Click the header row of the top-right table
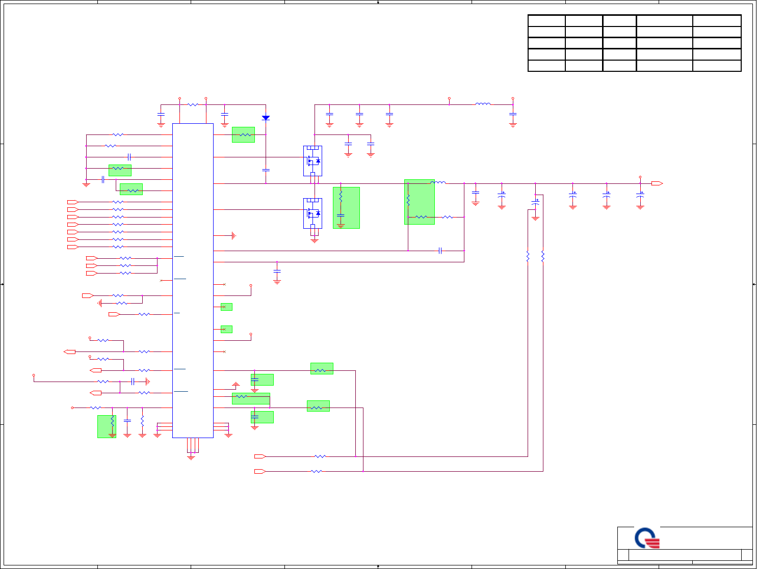This screenshot has height=569, width=757. coord(635,21)
